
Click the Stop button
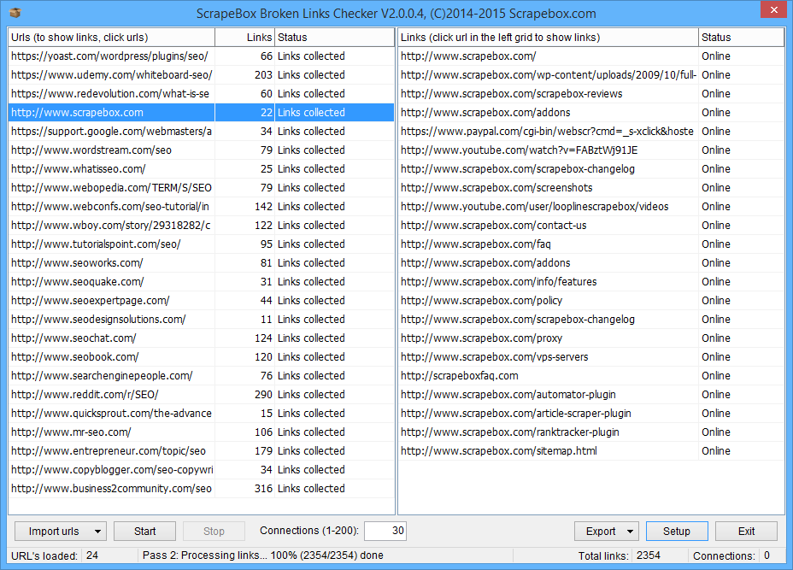[x=214, y=531]
